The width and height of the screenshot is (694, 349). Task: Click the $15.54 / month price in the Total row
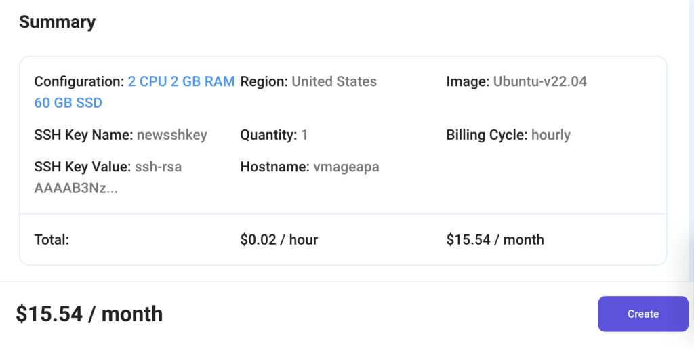(495, 239)
